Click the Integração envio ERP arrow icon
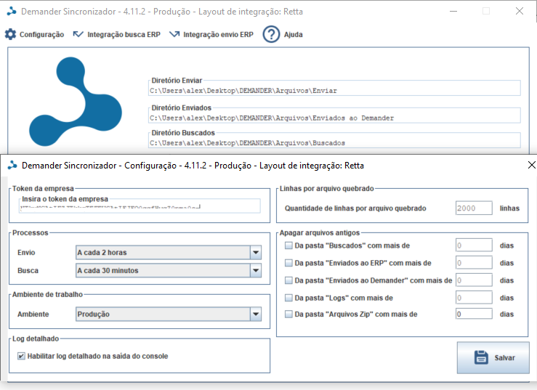 pyautogui.click(x=174, y=34)
